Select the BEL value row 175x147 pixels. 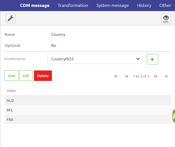pos(87,110)
